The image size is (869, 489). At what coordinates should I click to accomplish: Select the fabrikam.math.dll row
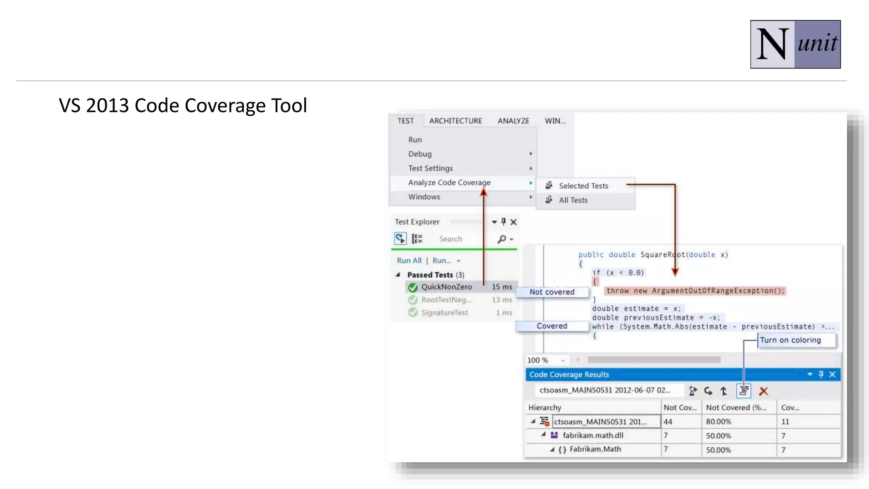[x=683, y=436]
